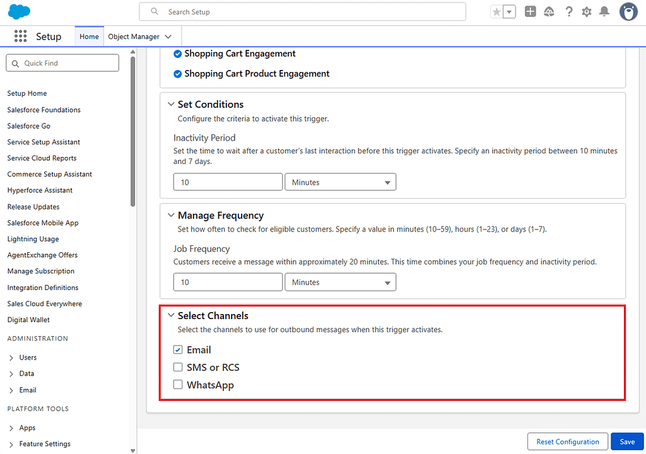Uncheck the Email channel checkbox

point(177,350)
